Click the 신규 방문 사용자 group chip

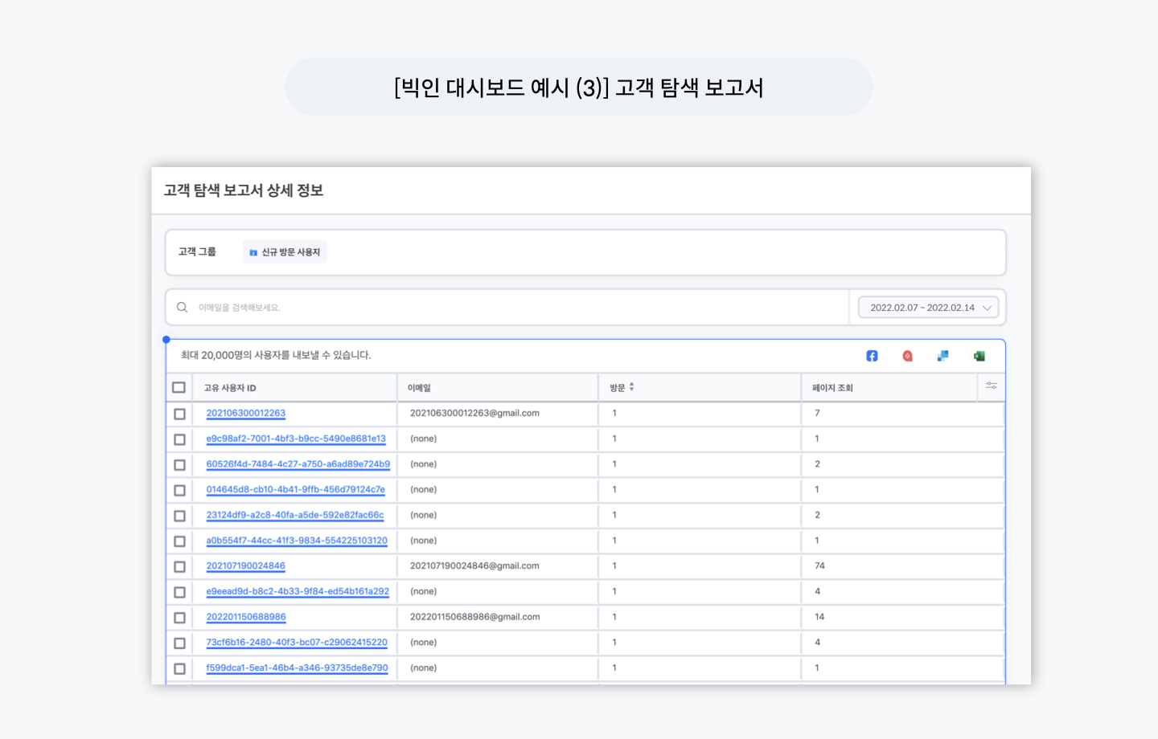pos(285,252)
